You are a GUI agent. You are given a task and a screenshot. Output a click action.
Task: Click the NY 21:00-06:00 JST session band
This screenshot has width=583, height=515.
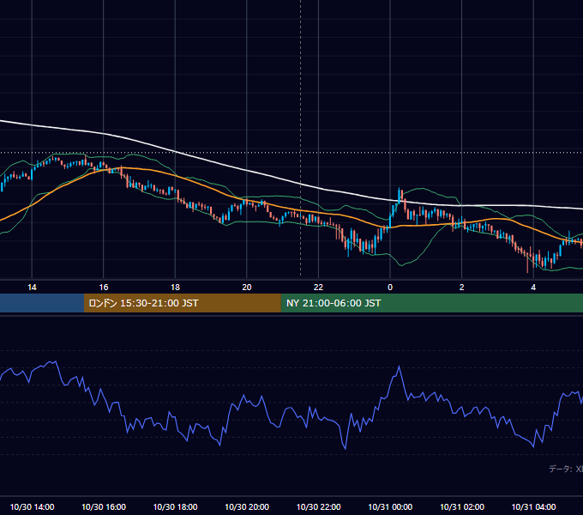(431, 303)
